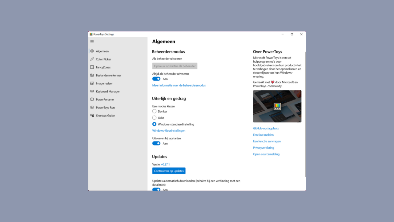Click the PowerToys logo in title bar

[91, 34]
